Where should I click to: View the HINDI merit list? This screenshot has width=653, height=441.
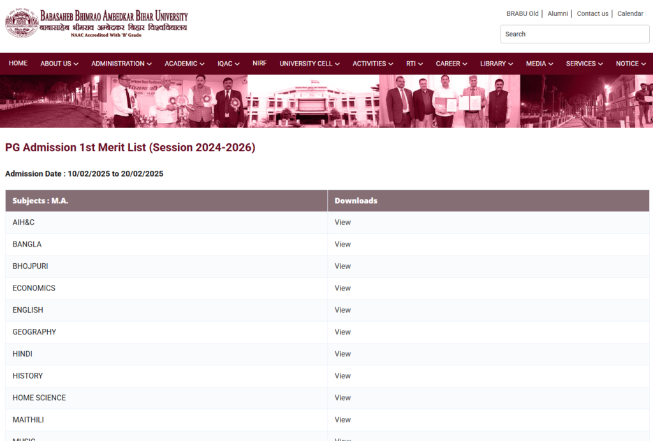342,354
